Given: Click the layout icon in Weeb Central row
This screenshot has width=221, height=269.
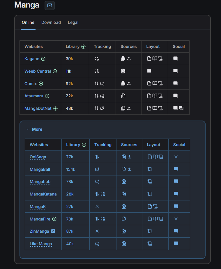Looking at the screenshot, I should 149,71.
